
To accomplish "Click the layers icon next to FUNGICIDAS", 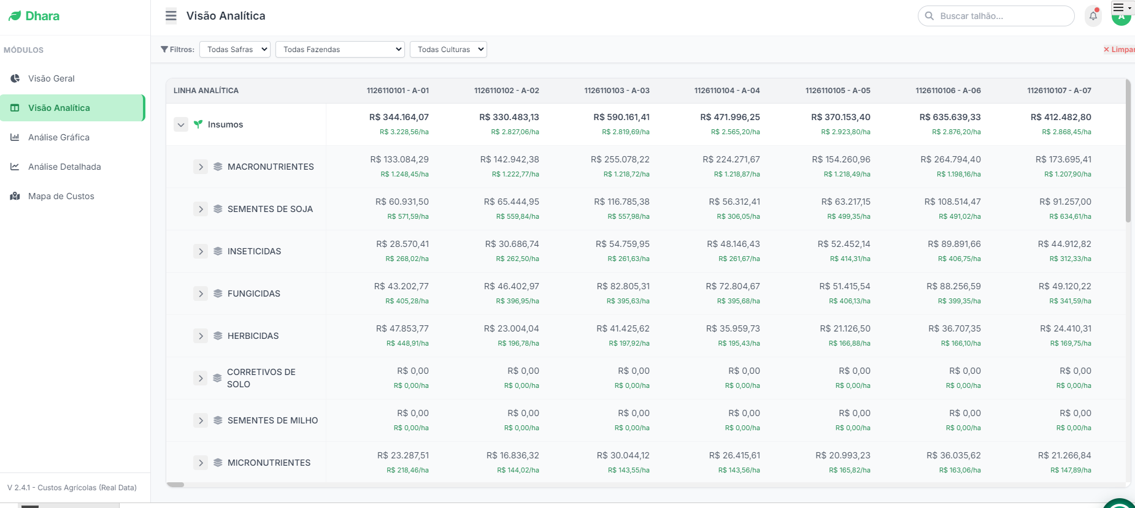I will [x=218, y=294].
